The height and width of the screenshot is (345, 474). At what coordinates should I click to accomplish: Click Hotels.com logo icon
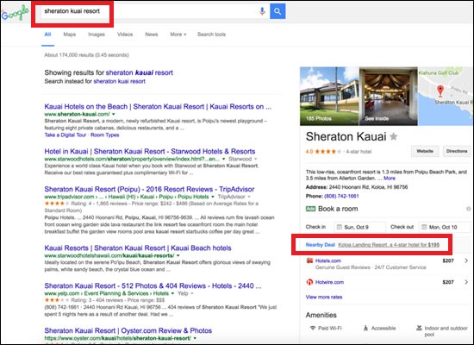tap(309, 260)
